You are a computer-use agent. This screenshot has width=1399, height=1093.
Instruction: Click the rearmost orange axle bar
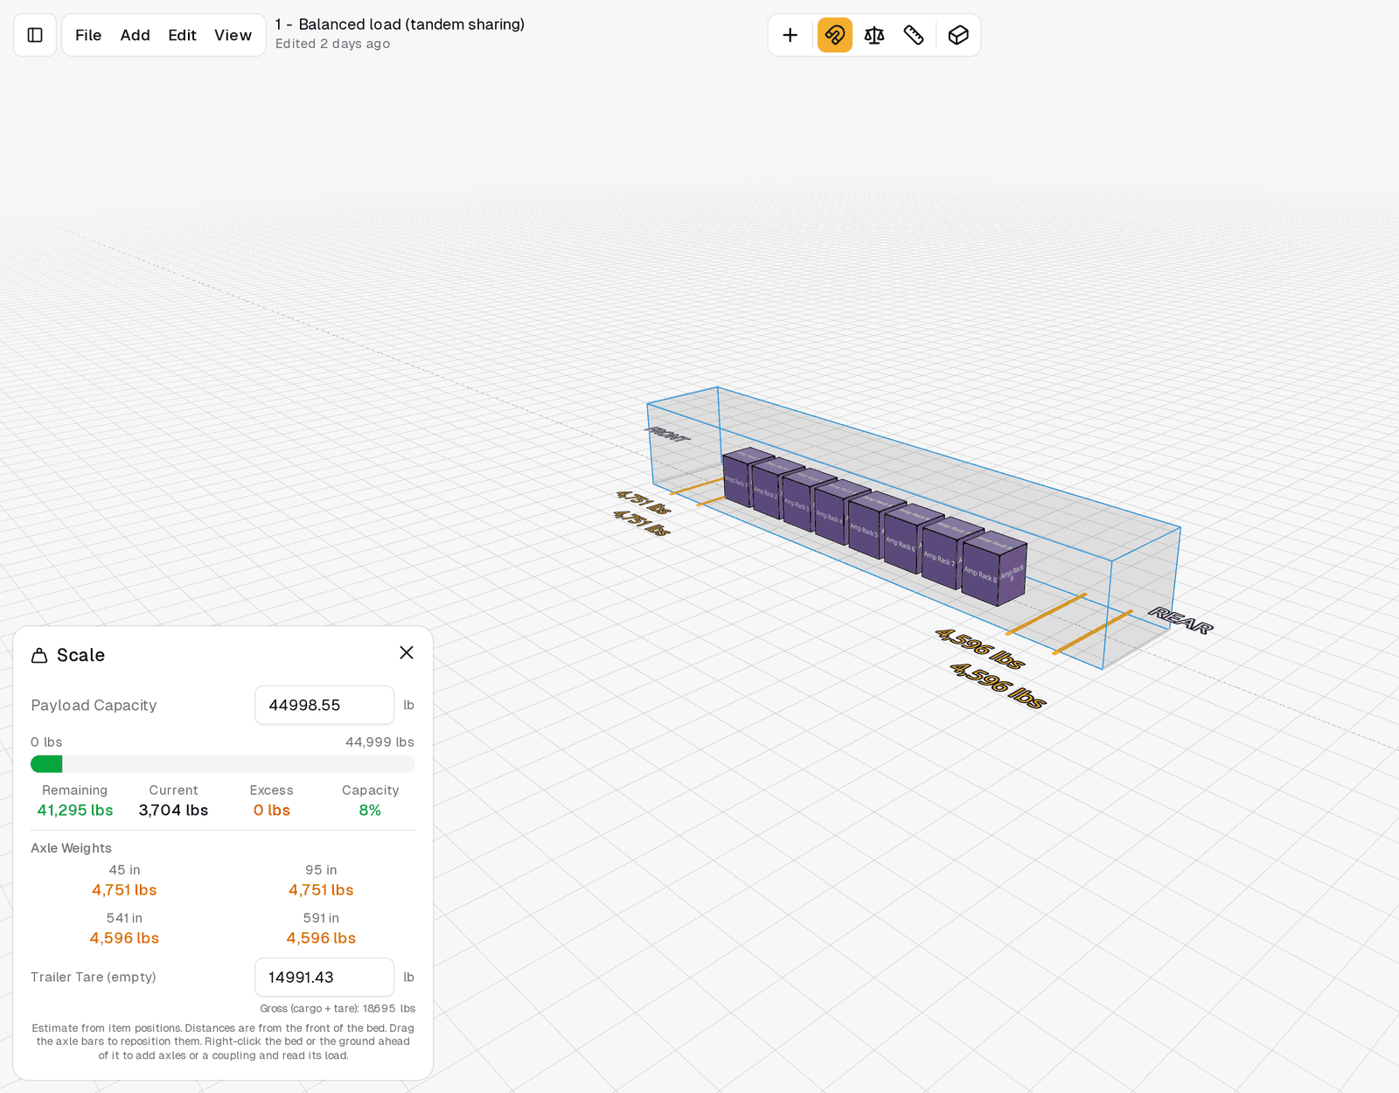pyautogui.click(x=1092, y=632)
